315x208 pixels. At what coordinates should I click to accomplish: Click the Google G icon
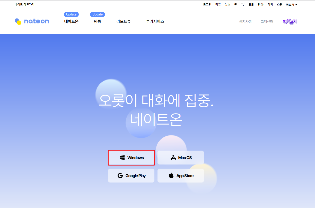click(x=120, y=176)
